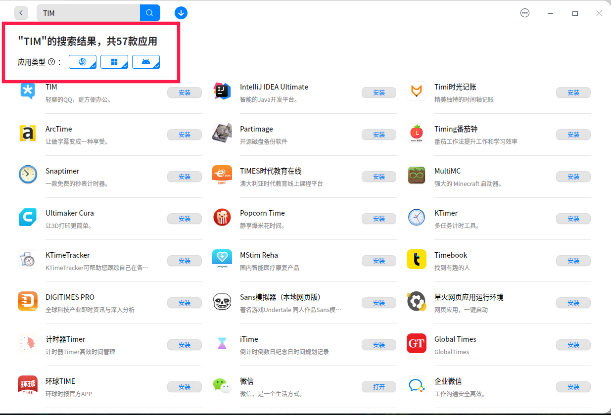The image size is (611, 415).
Task: Install Ultimaker Cura
Action: [x=185, y=219]
